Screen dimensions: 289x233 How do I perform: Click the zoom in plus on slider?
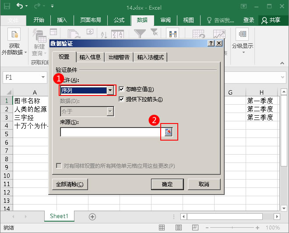(x=257, y=228)
